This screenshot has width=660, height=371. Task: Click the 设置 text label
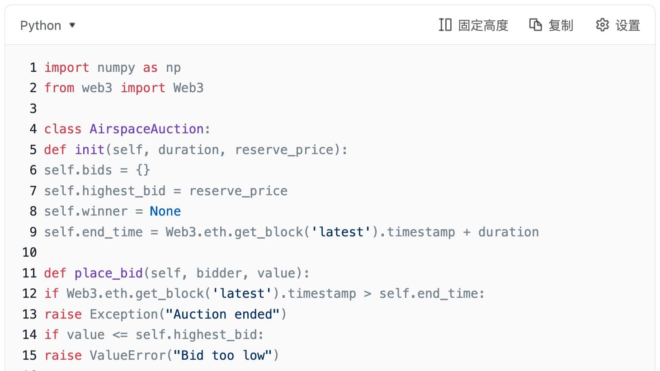(x=628, y=25)
